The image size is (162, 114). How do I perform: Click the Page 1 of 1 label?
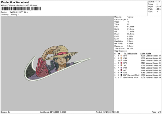coord(156,112)
